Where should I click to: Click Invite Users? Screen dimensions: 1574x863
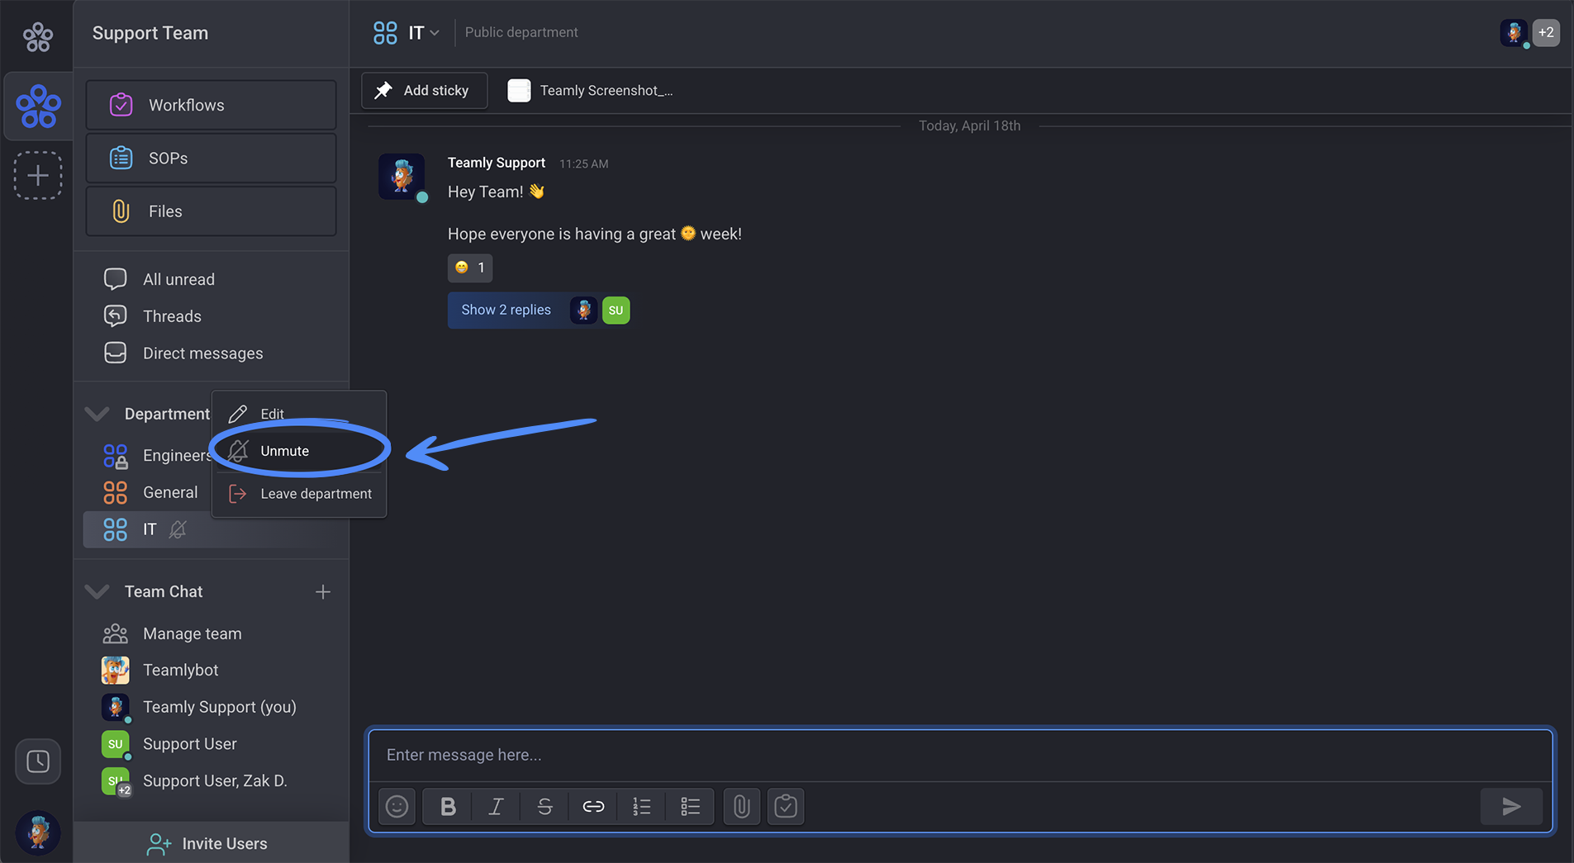pyautogui.click(x=211, y=843)
